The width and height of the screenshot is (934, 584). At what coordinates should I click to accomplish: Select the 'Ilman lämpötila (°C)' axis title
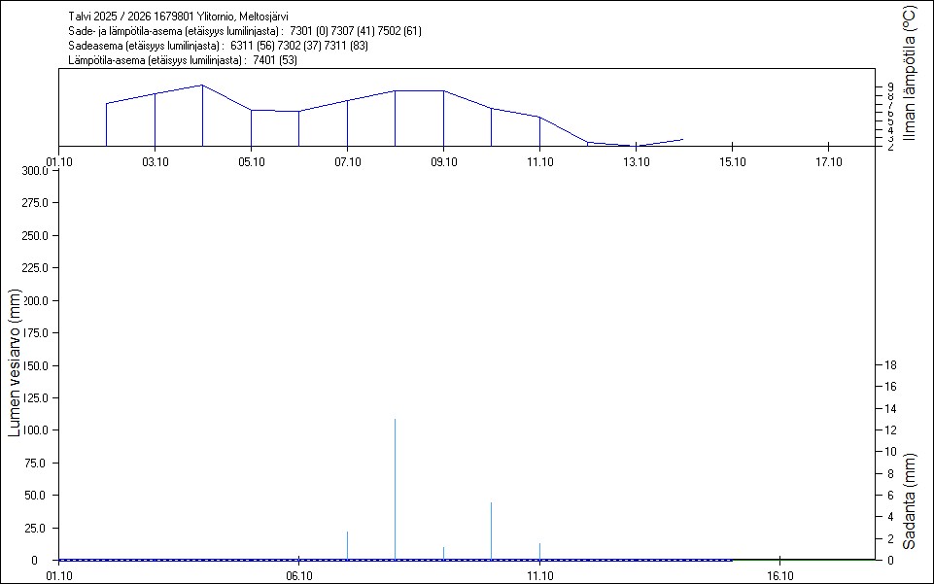tap(910, 73)
